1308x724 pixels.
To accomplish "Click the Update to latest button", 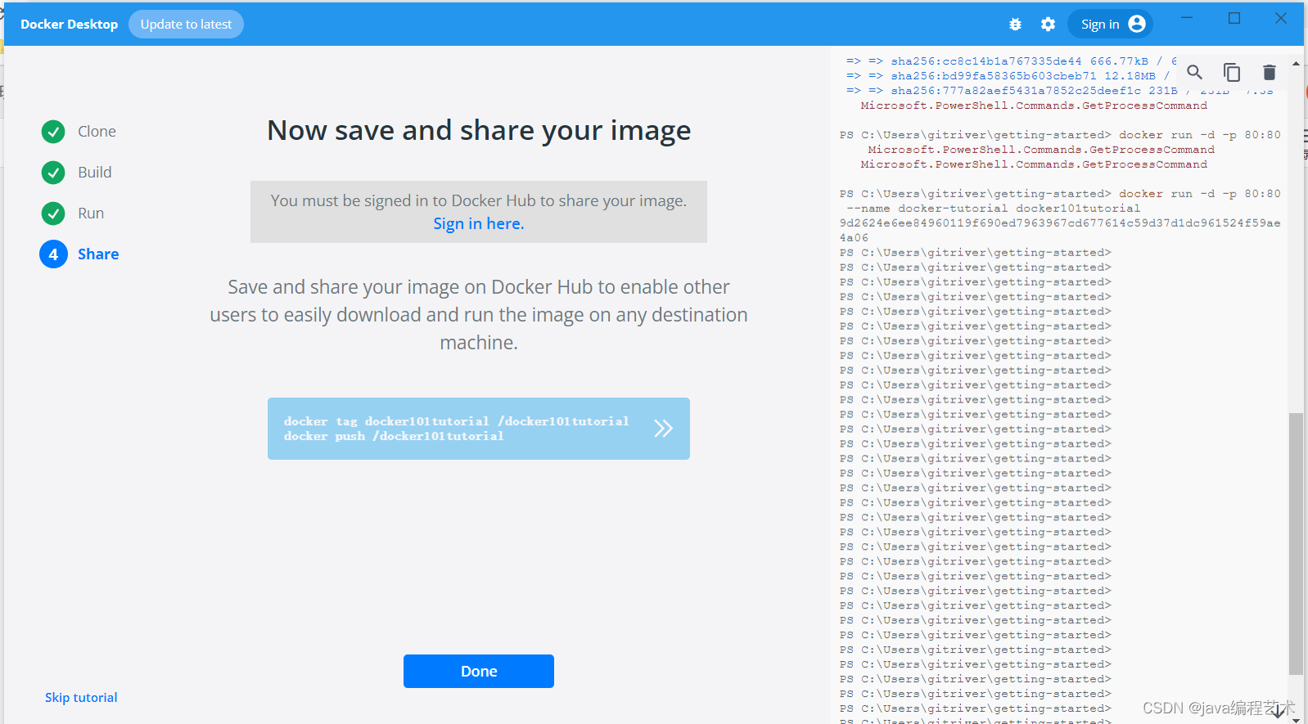I will point(186,25).
